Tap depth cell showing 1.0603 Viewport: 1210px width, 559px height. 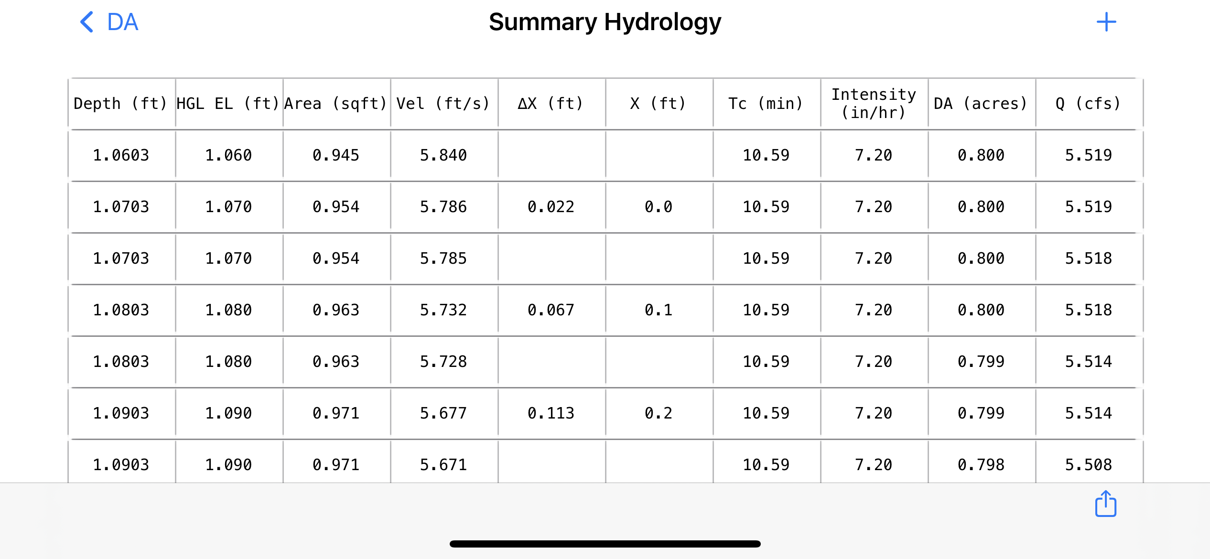121,155
